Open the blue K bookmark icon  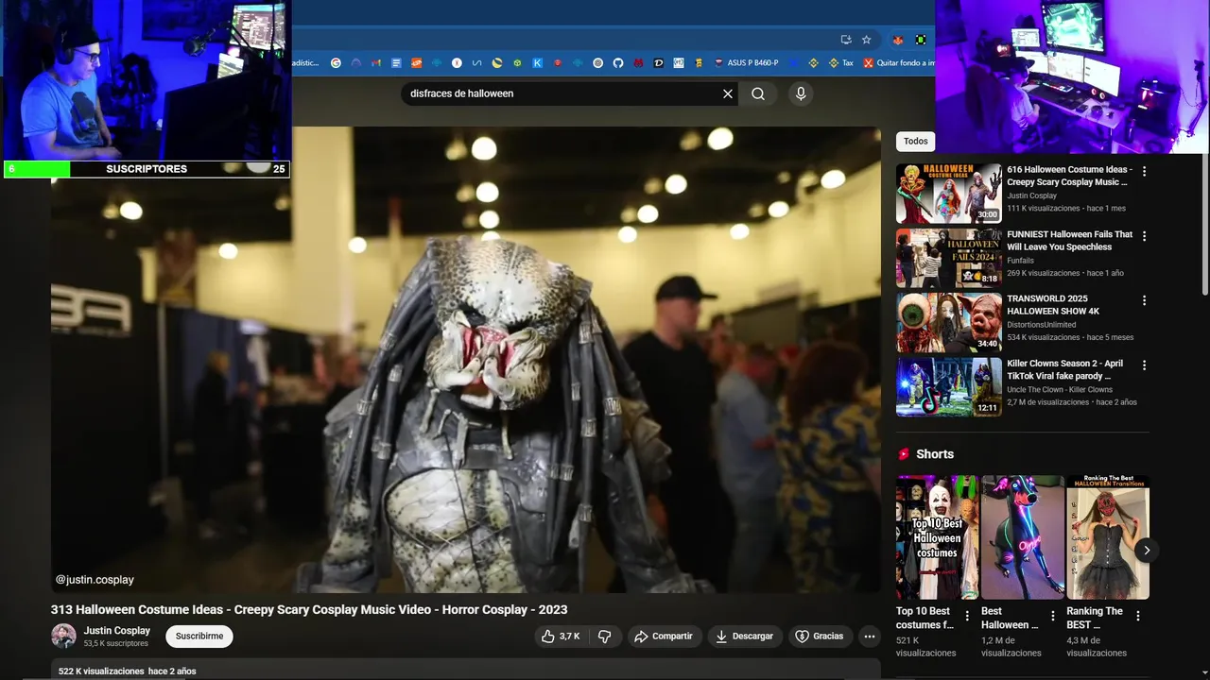coord(537,63)
